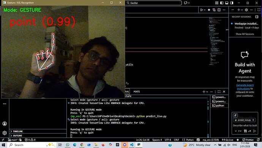This screenshot has height=148, width=262.
Task: Click the GesVol command center search box
Action: tap(153, 3)
